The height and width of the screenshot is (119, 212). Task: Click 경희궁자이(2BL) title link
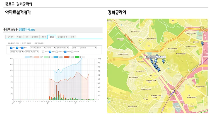click(27, 29)
